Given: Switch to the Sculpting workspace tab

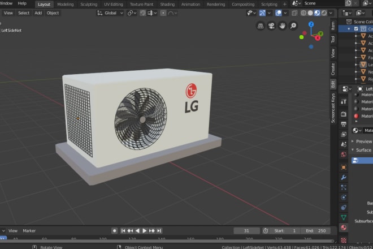Looking at the screenshot, I should pyautogui.click(x=88, y=4).
